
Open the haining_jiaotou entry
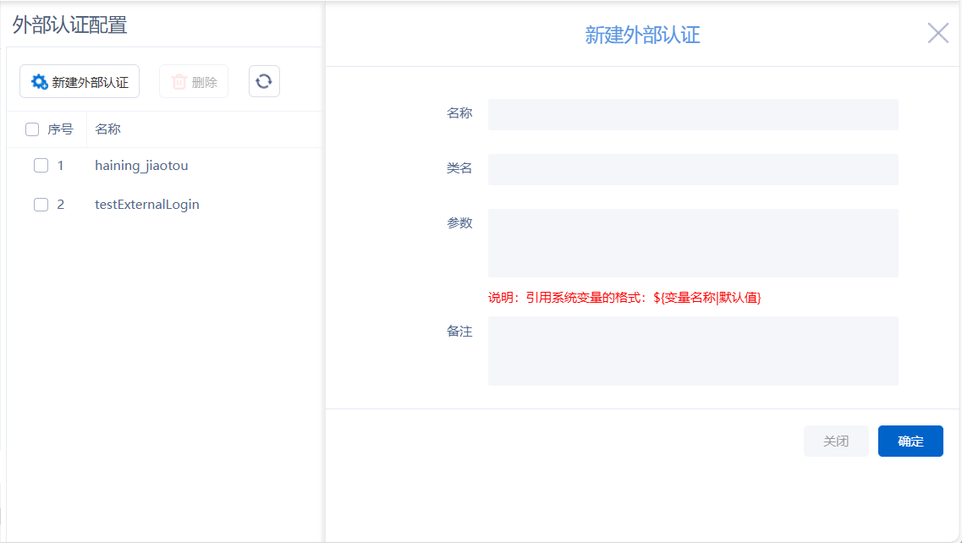141,166
